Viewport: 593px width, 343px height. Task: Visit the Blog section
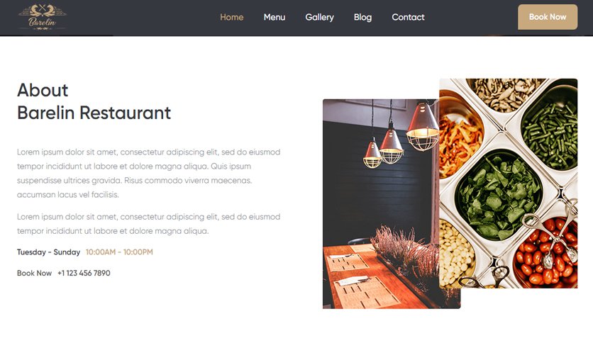(362, 17)
